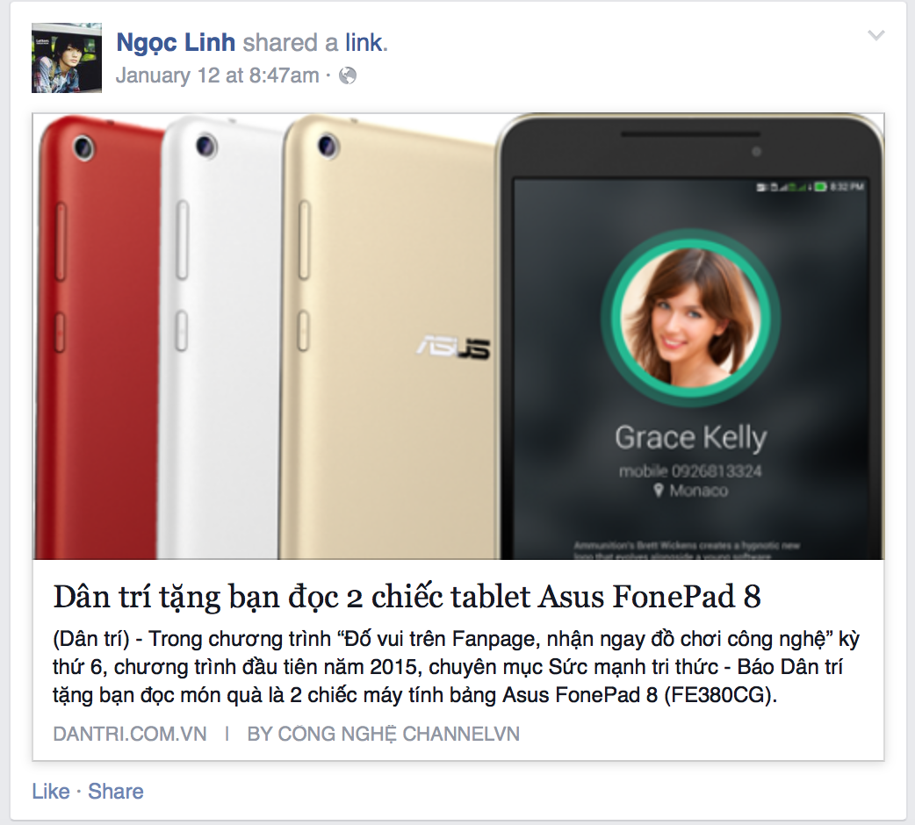Open the January 12 at 8:47am timestamp

click(x=218, y=75)
